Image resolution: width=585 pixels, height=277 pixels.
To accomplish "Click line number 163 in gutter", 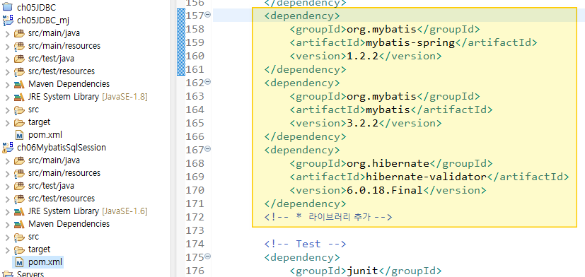I will (x=195, y=96).
